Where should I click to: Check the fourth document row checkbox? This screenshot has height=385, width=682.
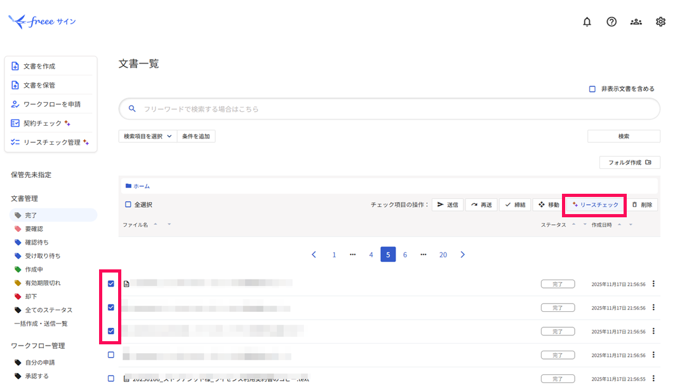coord(111,355)
